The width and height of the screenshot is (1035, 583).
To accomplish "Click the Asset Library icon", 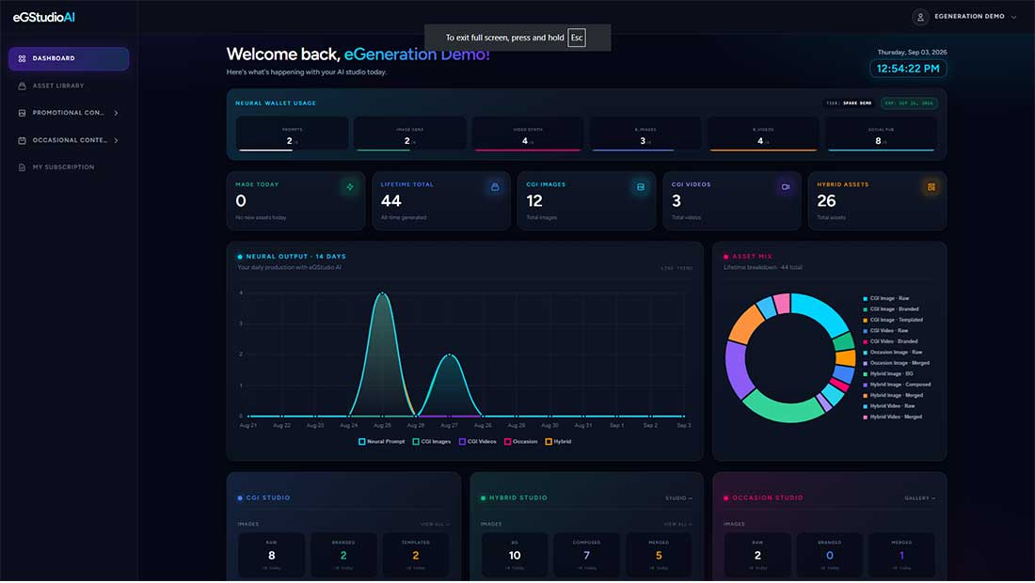I will [x=22, y=86].
